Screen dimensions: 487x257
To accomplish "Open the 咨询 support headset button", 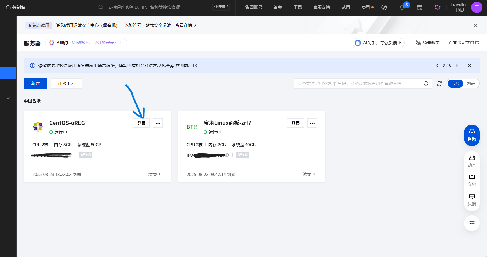I will point(472,135).
